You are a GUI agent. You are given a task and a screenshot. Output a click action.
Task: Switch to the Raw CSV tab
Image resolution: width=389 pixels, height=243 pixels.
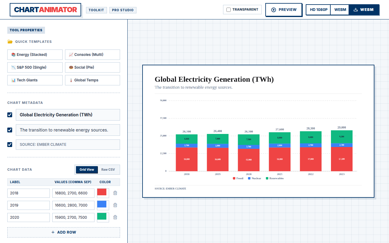coord(108,169)
